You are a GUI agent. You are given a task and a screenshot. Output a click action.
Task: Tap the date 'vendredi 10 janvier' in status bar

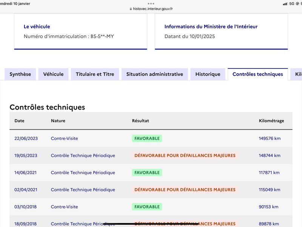[x=15, y=4]
